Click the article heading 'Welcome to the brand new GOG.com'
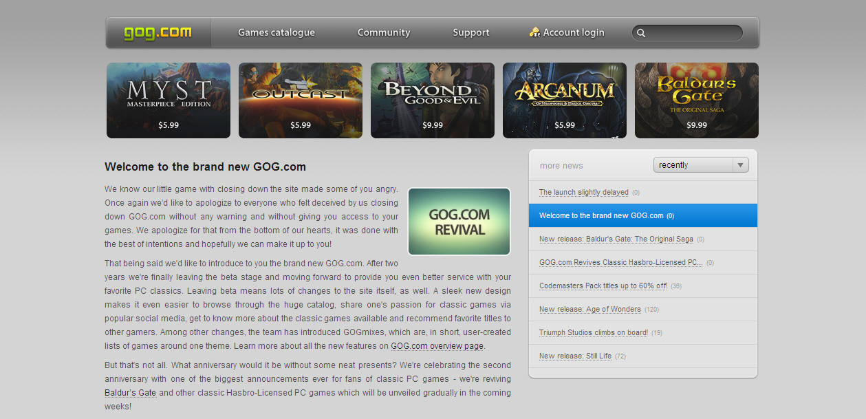Viewport: 866px width, 419px height. [205, 166]
